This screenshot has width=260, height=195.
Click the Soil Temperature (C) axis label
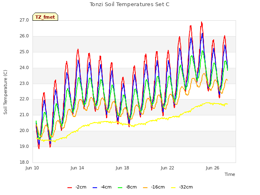pyautogui.click(x=5, y=92)
